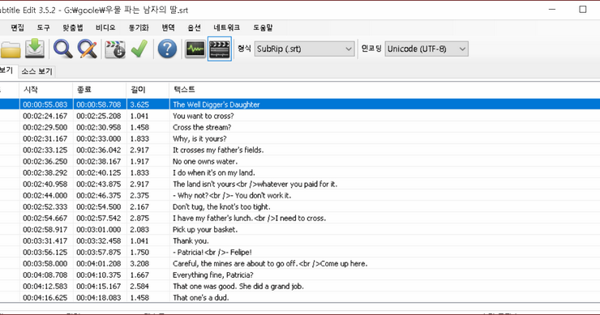Open the 비디오 menu
Image resolution: width=600 pixels, height=315 pixels.
105,28
